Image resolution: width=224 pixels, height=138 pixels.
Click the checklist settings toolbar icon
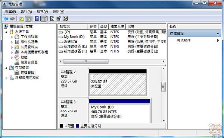tap(66, 19)
